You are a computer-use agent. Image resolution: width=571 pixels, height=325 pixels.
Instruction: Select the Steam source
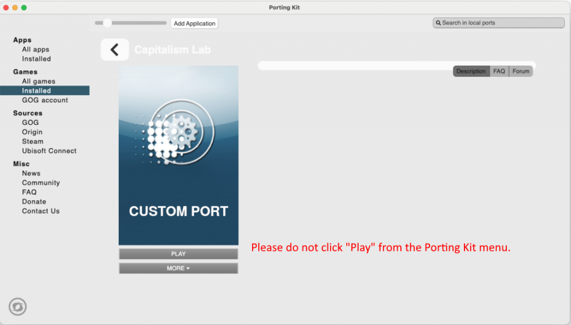(x=32, y=141)
